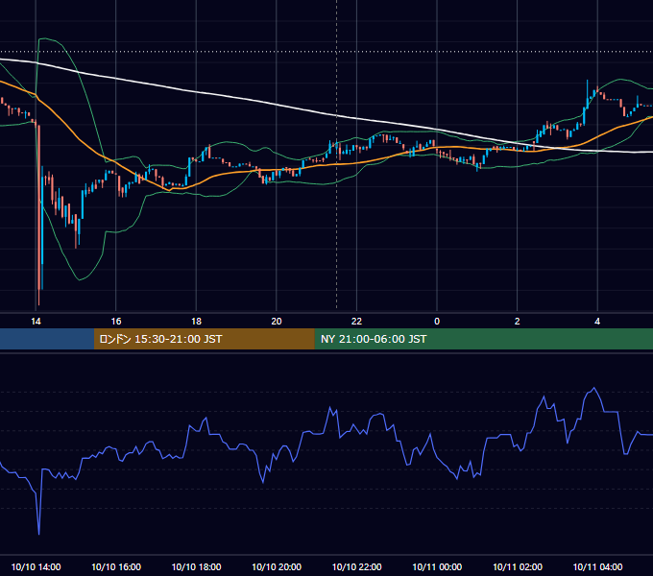Click the 18 hour axis label
Screen dimensions: 653x576
point(196,322)
